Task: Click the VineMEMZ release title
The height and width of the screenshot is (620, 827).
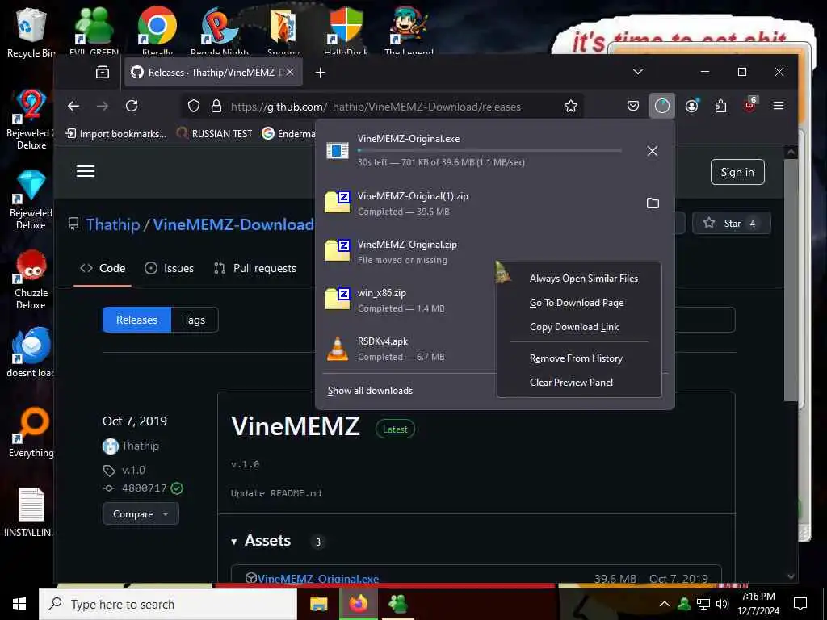Action: (x=296, y=426)
